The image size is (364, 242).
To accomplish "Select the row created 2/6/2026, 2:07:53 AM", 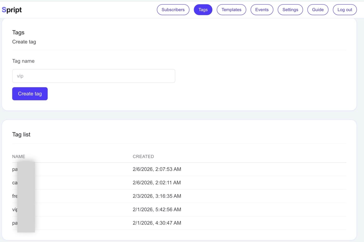I will coord(157,169).
